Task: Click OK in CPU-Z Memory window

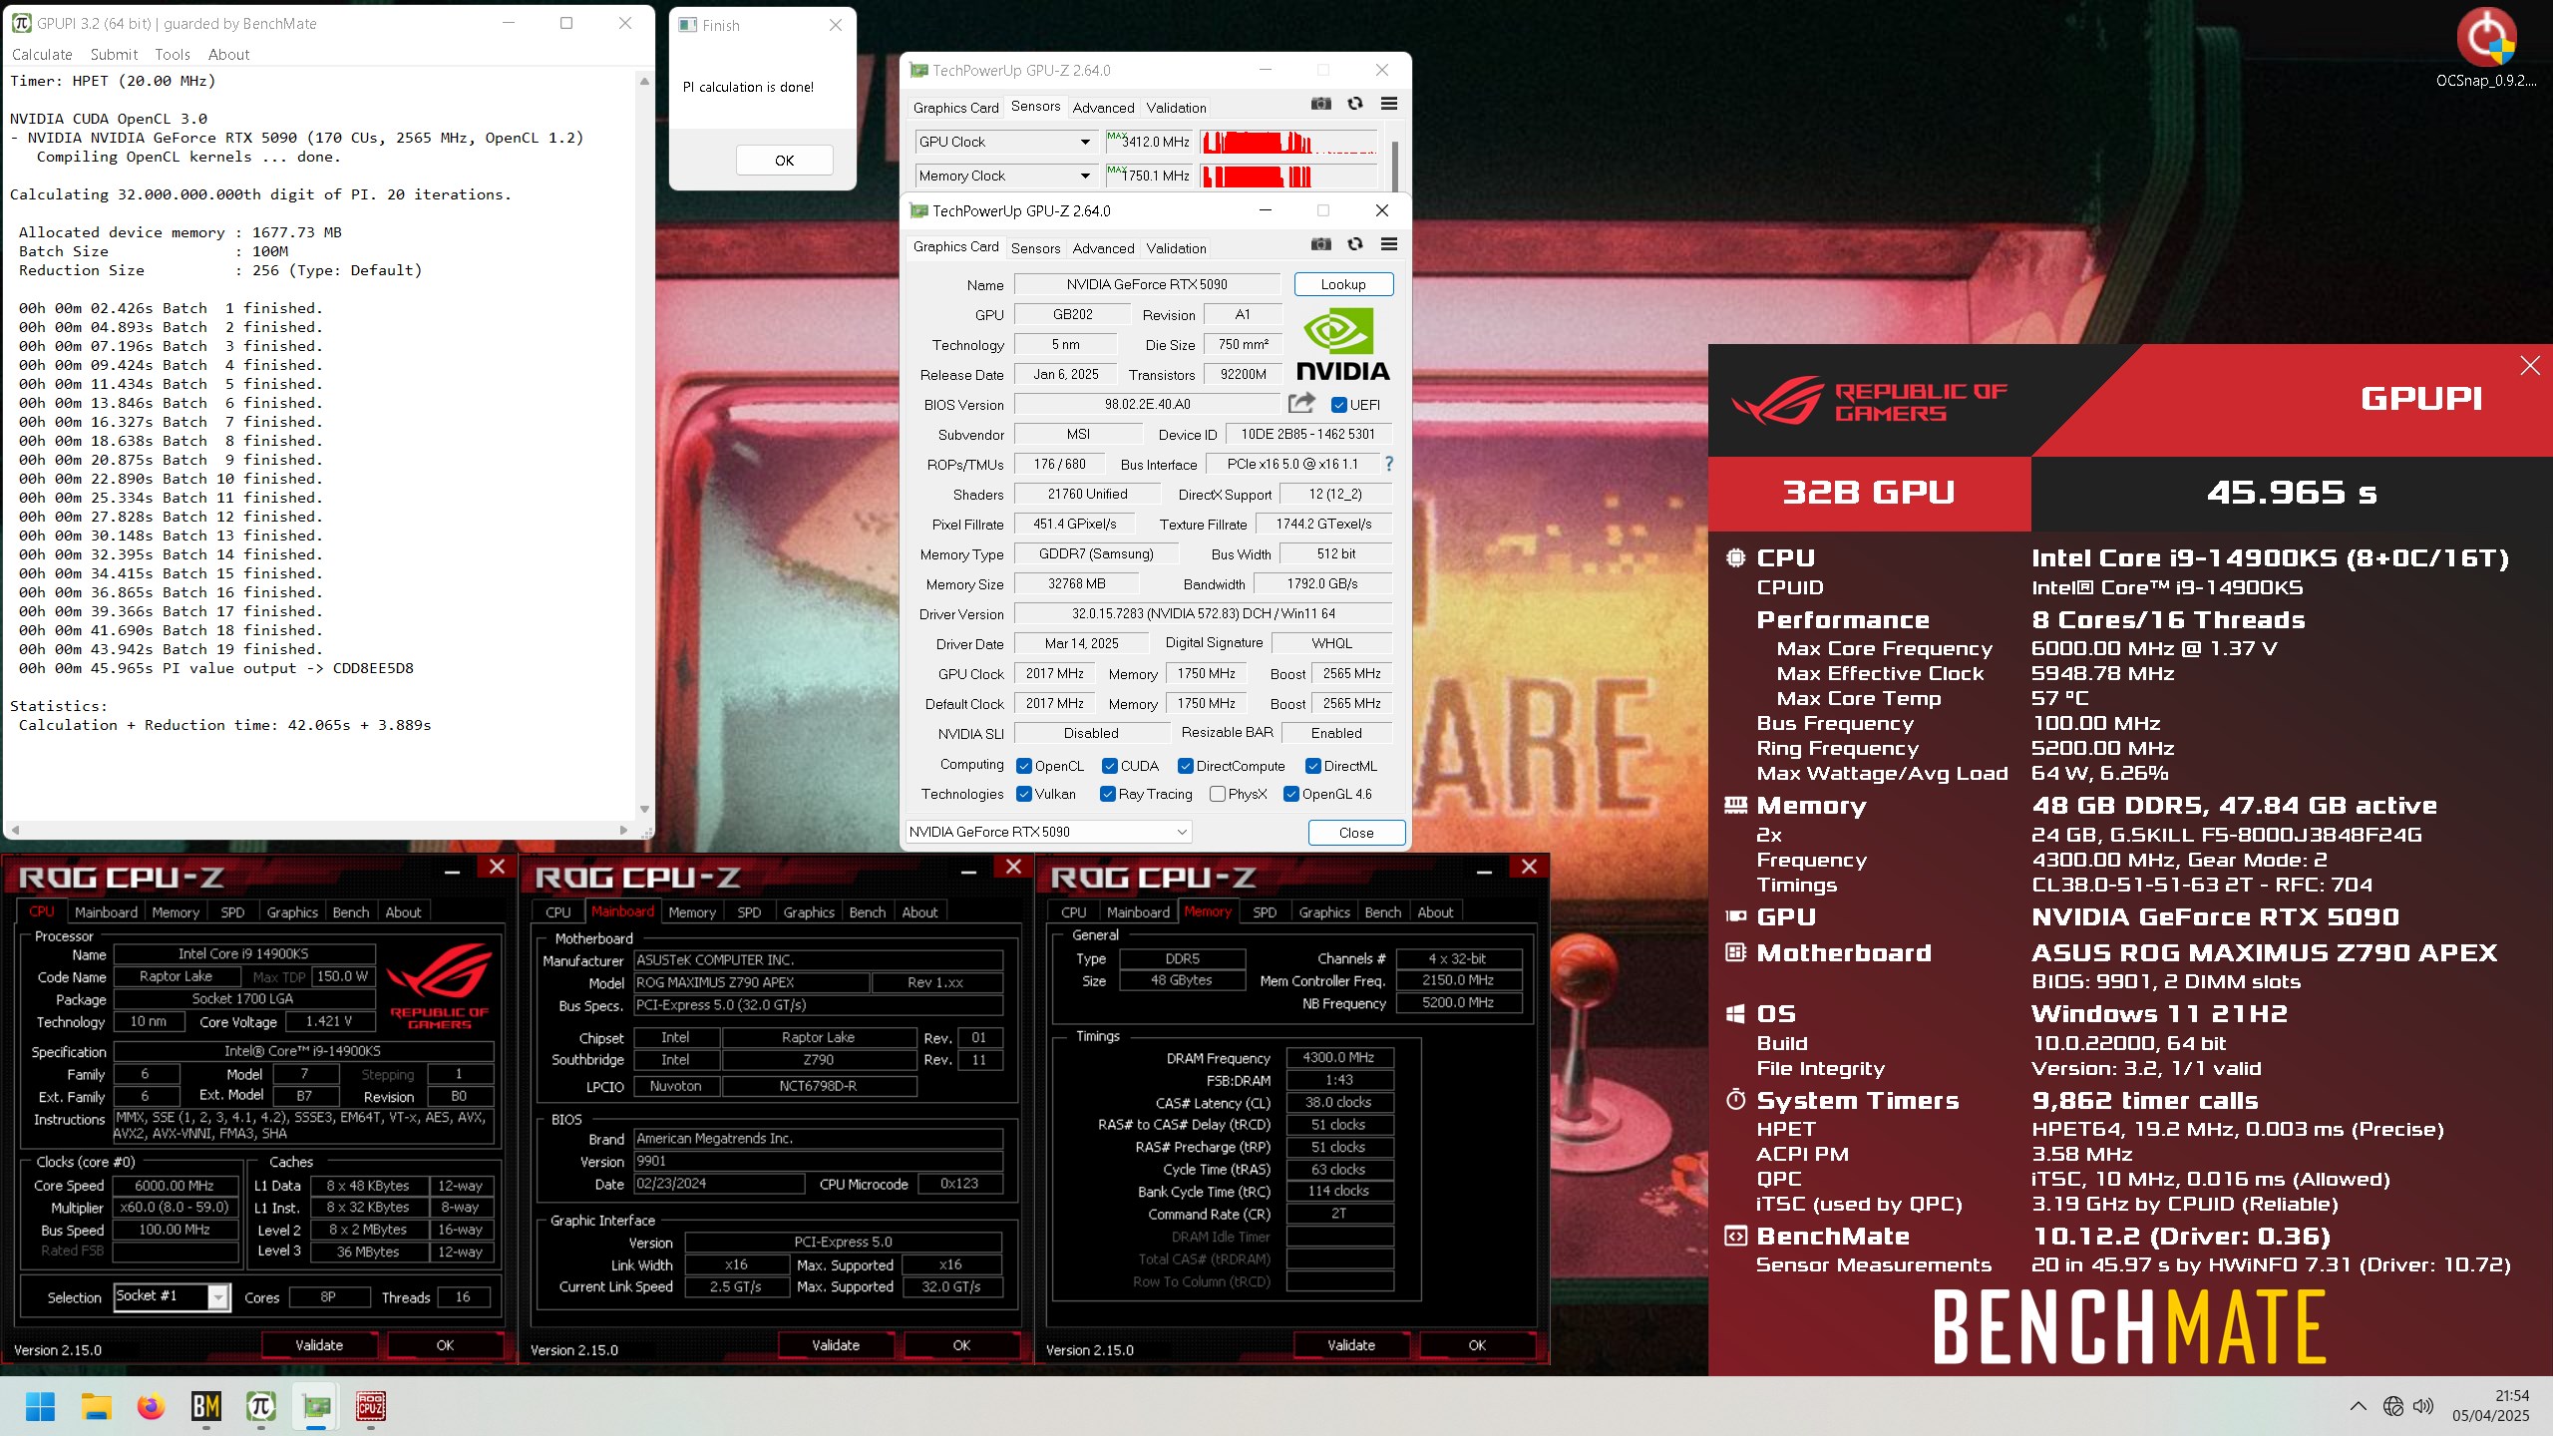Action: 1477,1345
